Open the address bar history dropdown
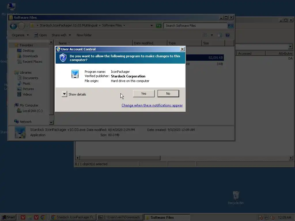 tap(152, 26)
